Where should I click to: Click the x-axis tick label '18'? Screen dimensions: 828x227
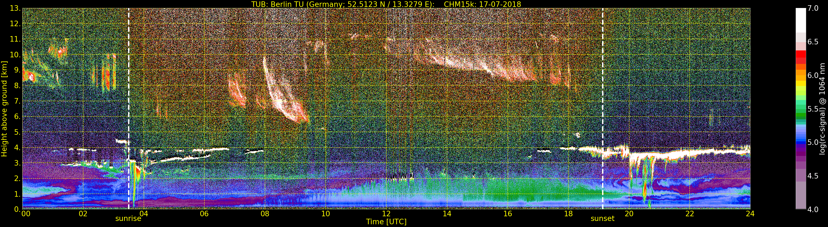tap(568, 214)
